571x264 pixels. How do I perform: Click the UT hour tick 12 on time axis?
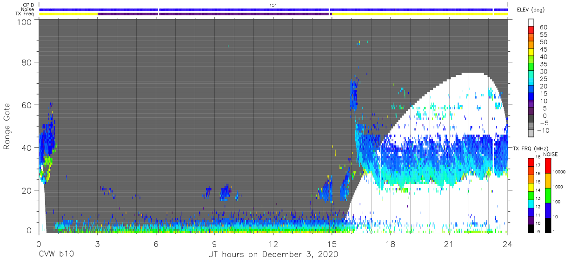click(x=273, y=244)
